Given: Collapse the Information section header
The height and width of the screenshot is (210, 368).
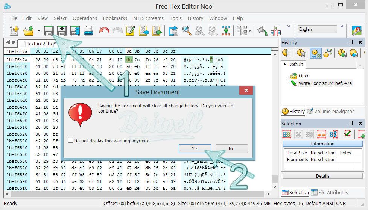Looking at the screenshot, I should [x=322, y=144].
